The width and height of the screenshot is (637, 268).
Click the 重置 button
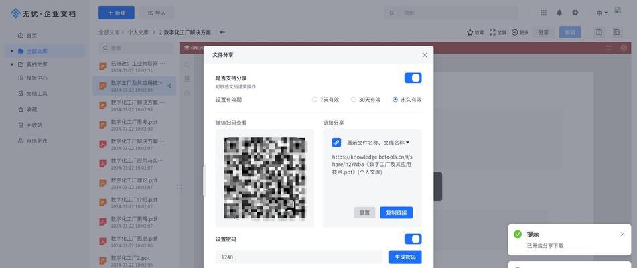364,213
